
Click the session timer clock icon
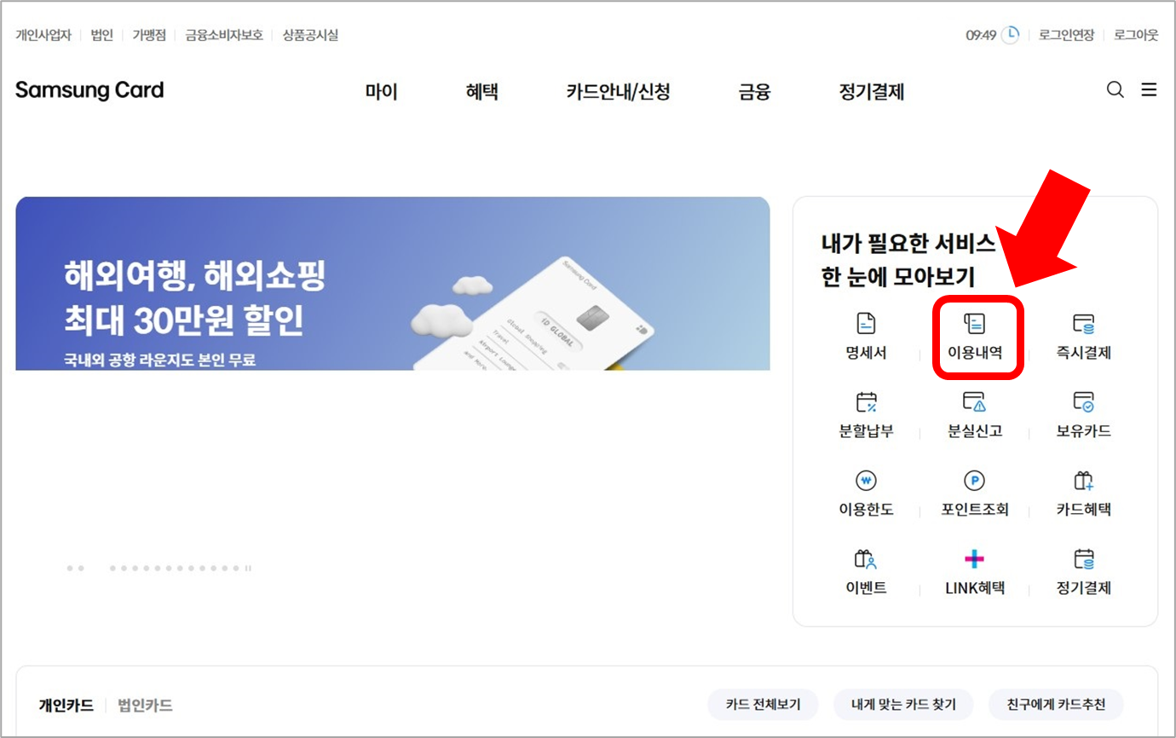1010,35
